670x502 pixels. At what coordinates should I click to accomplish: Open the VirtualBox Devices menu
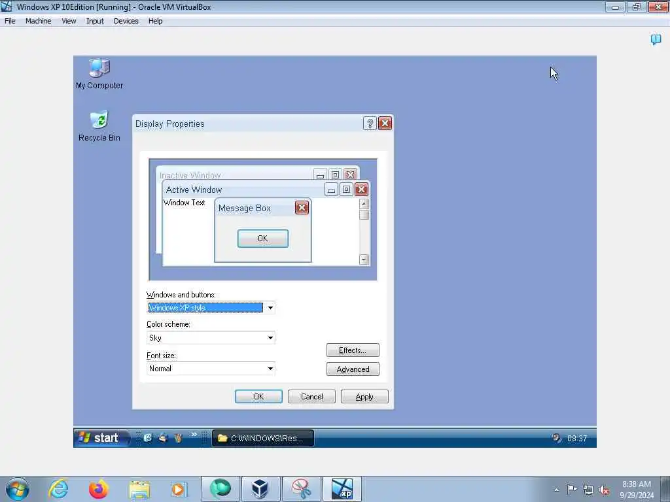[126, 21]
